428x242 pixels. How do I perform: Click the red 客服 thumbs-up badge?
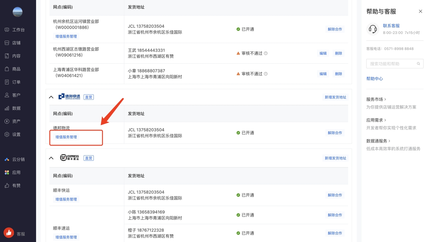[x=9, y=232]
